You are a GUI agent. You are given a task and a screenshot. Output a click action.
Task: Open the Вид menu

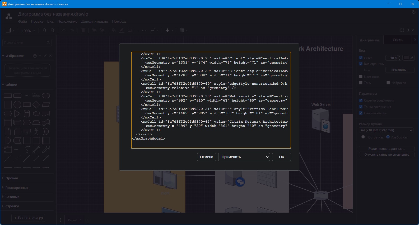point(50,21)
